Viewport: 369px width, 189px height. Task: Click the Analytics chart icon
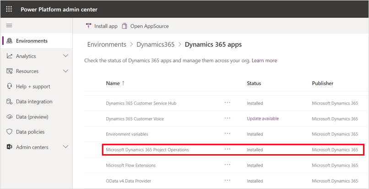(x=10, y=56)
